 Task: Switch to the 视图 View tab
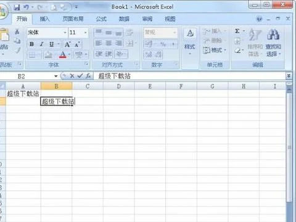(x=170, y=19)
